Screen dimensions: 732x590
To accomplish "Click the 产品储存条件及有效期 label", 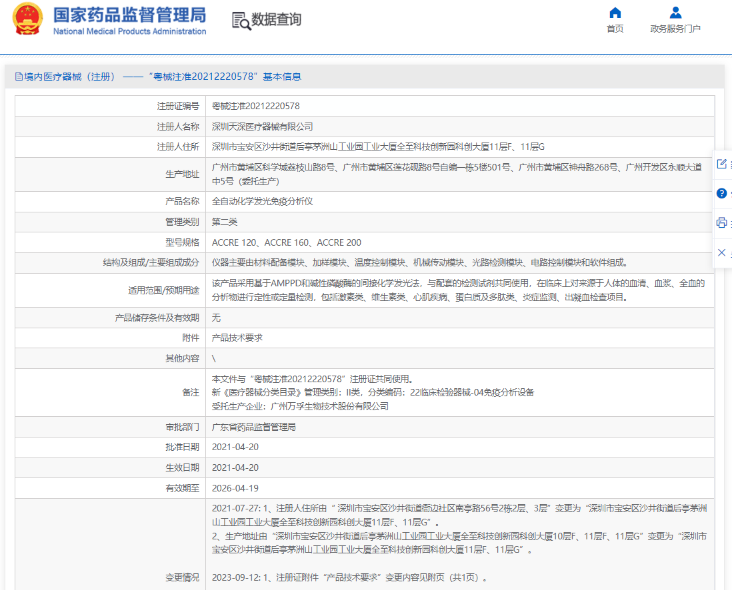I will coord(157,318).
